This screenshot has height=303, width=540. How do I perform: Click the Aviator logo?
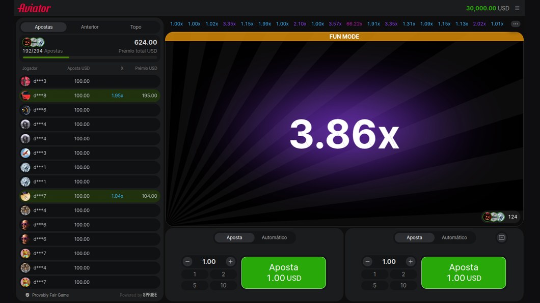pyautogui.click(x=34, y=8)
